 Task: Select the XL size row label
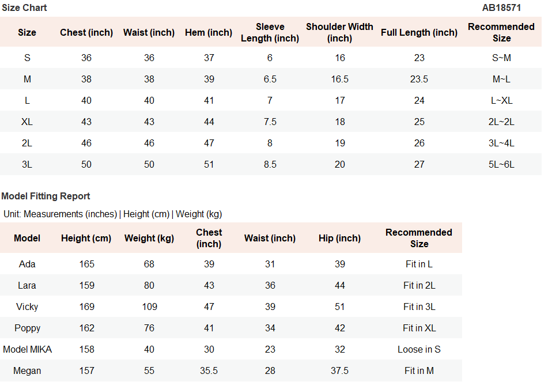click(x=27, y=122)
